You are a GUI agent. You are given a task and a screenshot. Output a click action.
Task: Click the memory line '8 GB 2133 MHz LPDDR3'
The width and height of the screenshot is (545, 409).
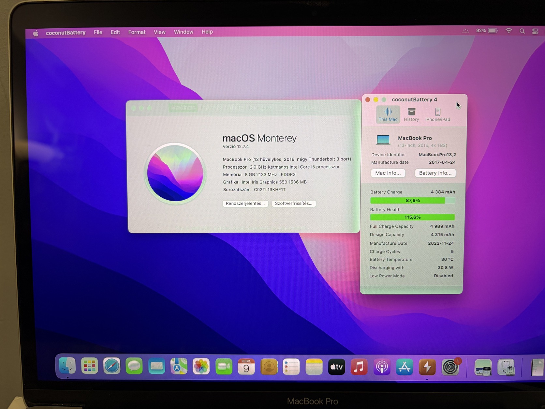coord(270,174)
